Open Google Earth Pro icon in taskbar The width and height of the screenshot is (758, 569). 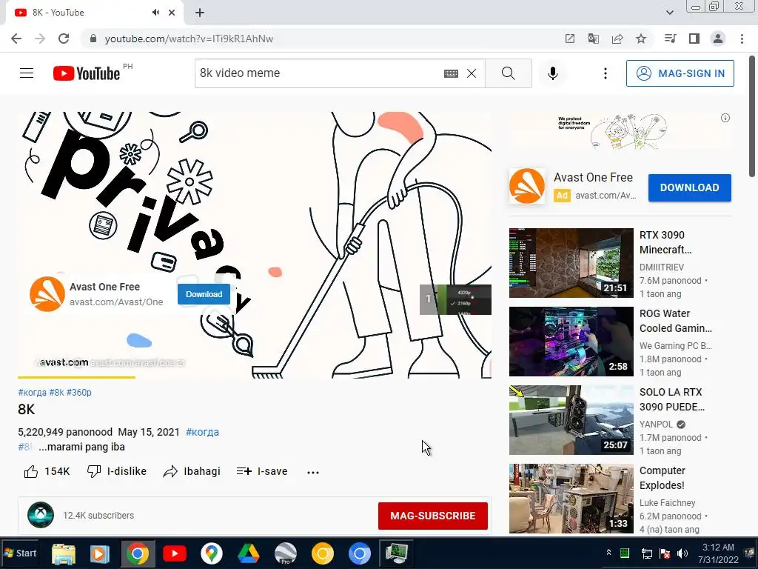pos(286,553)
